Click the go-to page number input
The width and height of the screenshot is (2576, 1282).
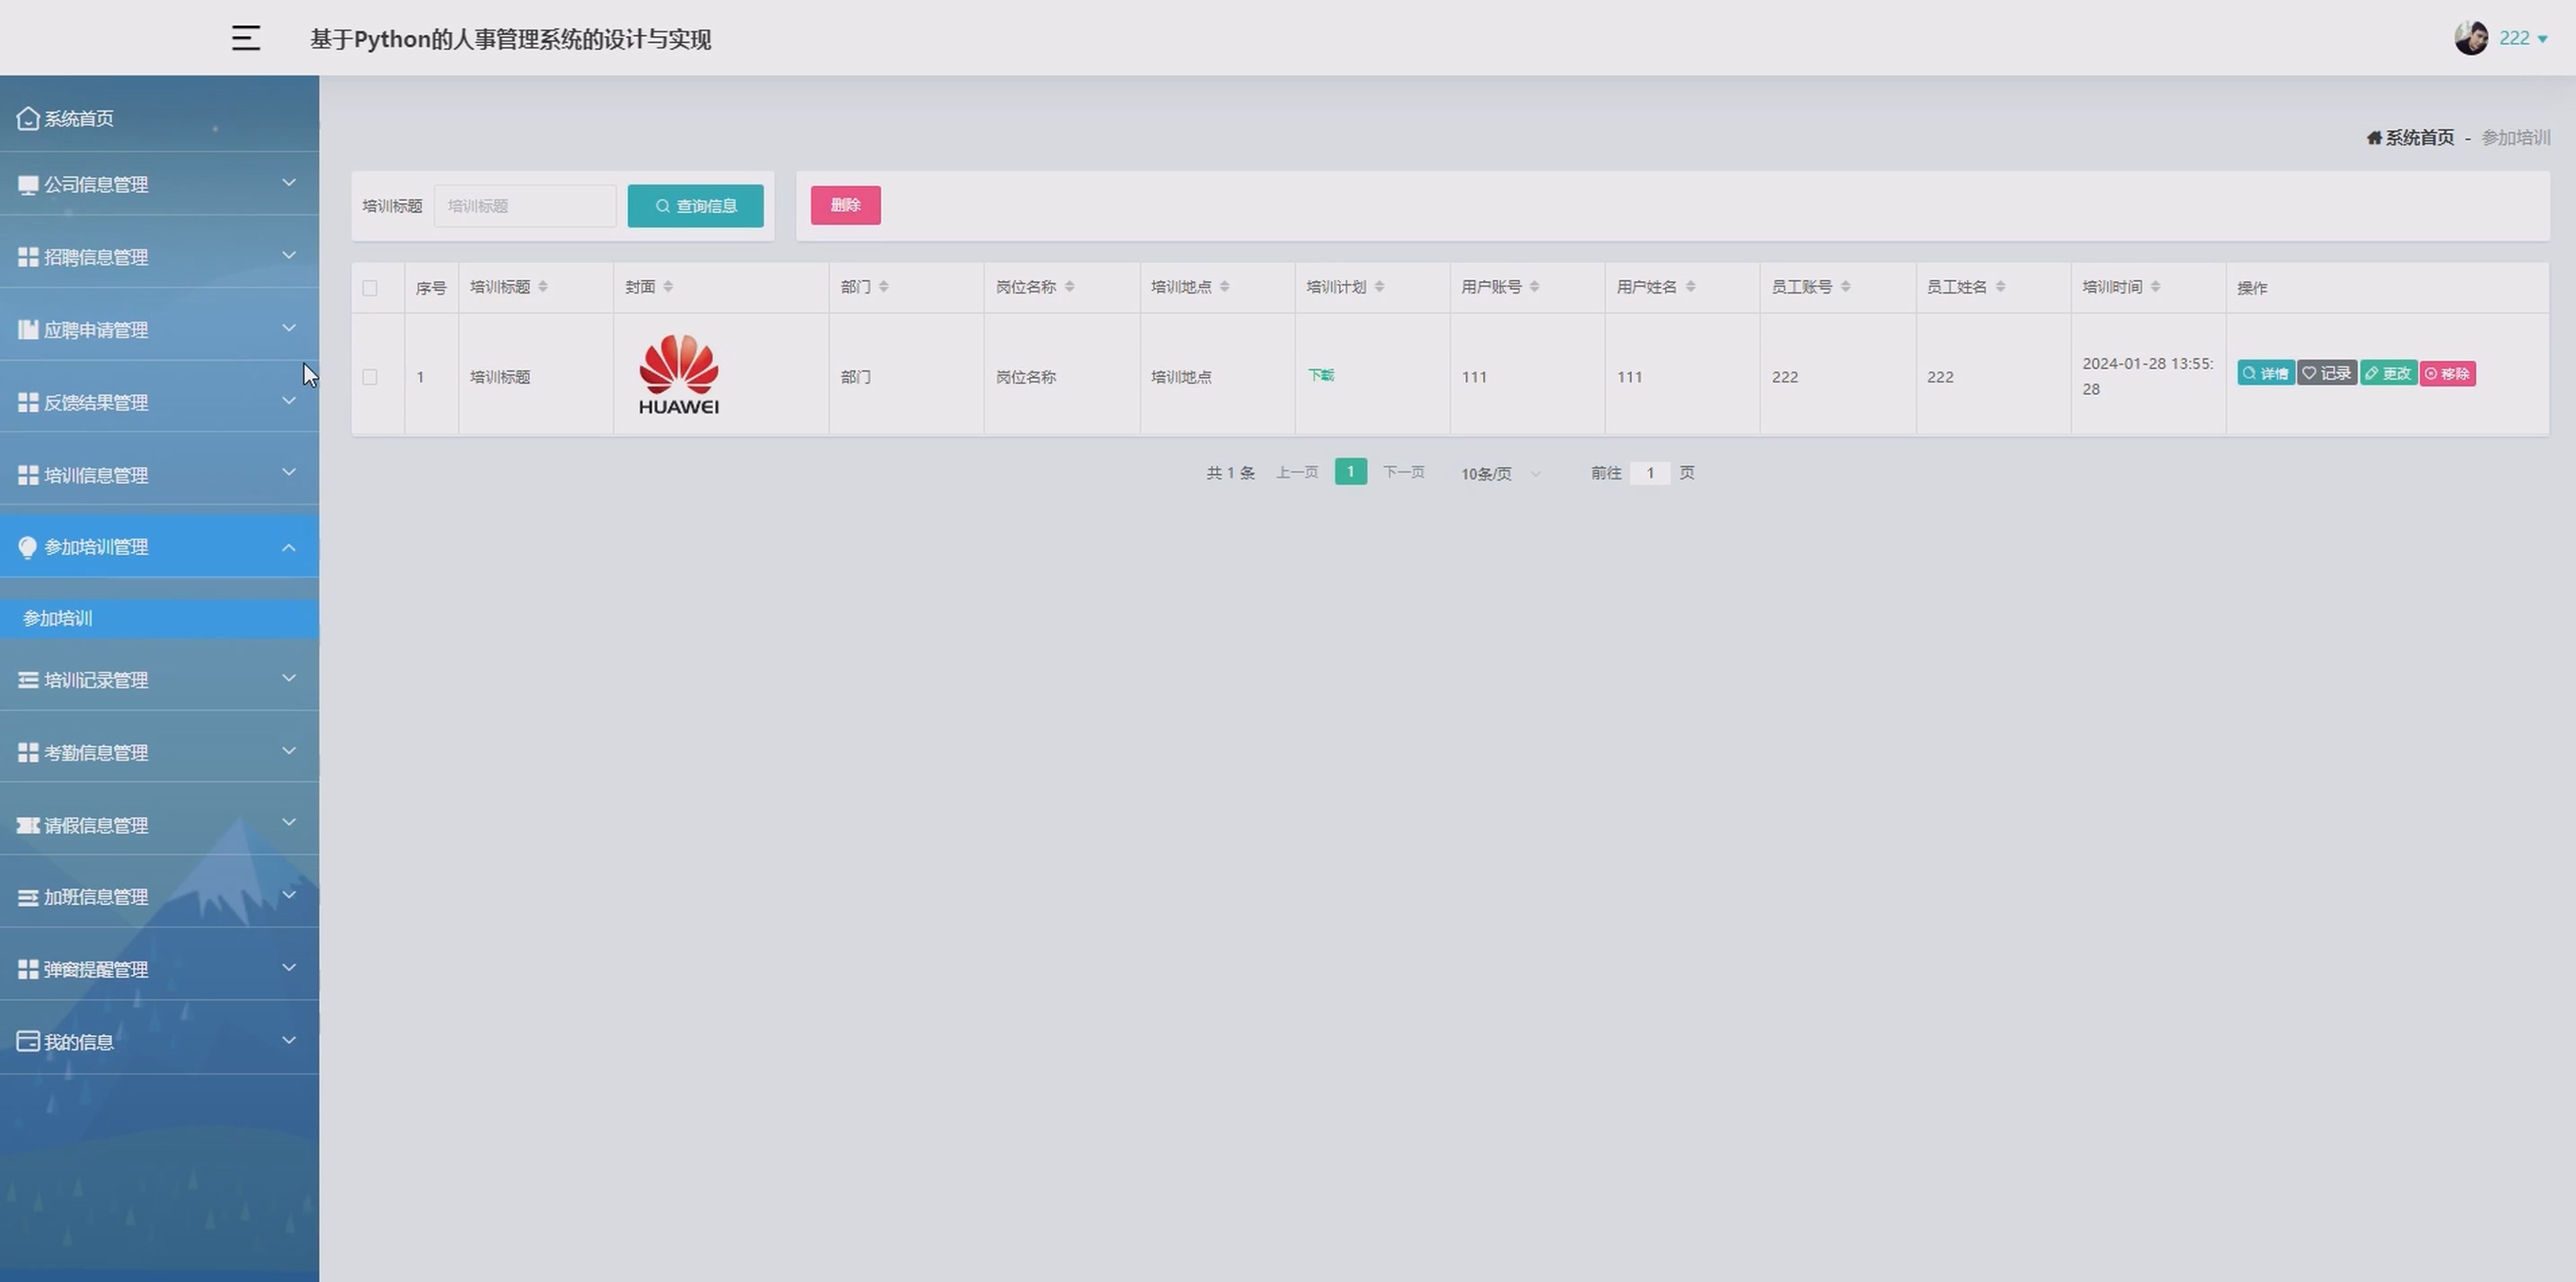[1650, 474]
